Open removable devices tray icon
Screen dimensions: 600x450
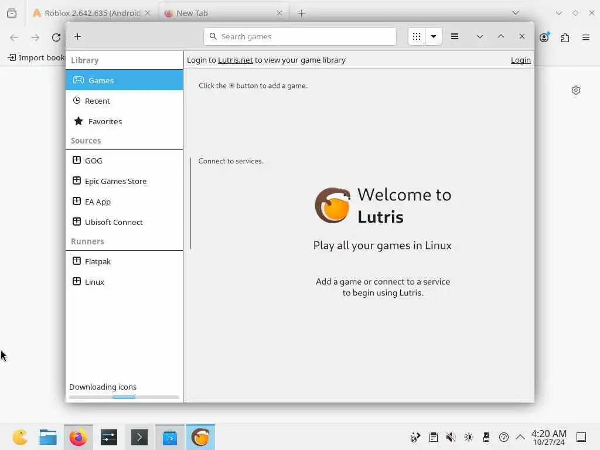(x=486, y=437)
